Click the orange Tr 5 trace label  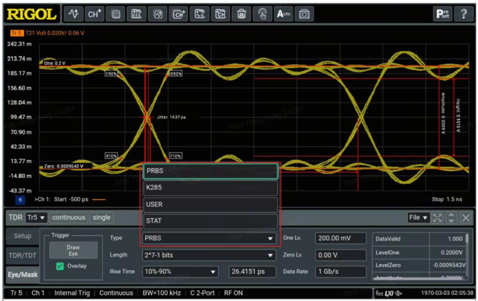click(x=17, y=33)
